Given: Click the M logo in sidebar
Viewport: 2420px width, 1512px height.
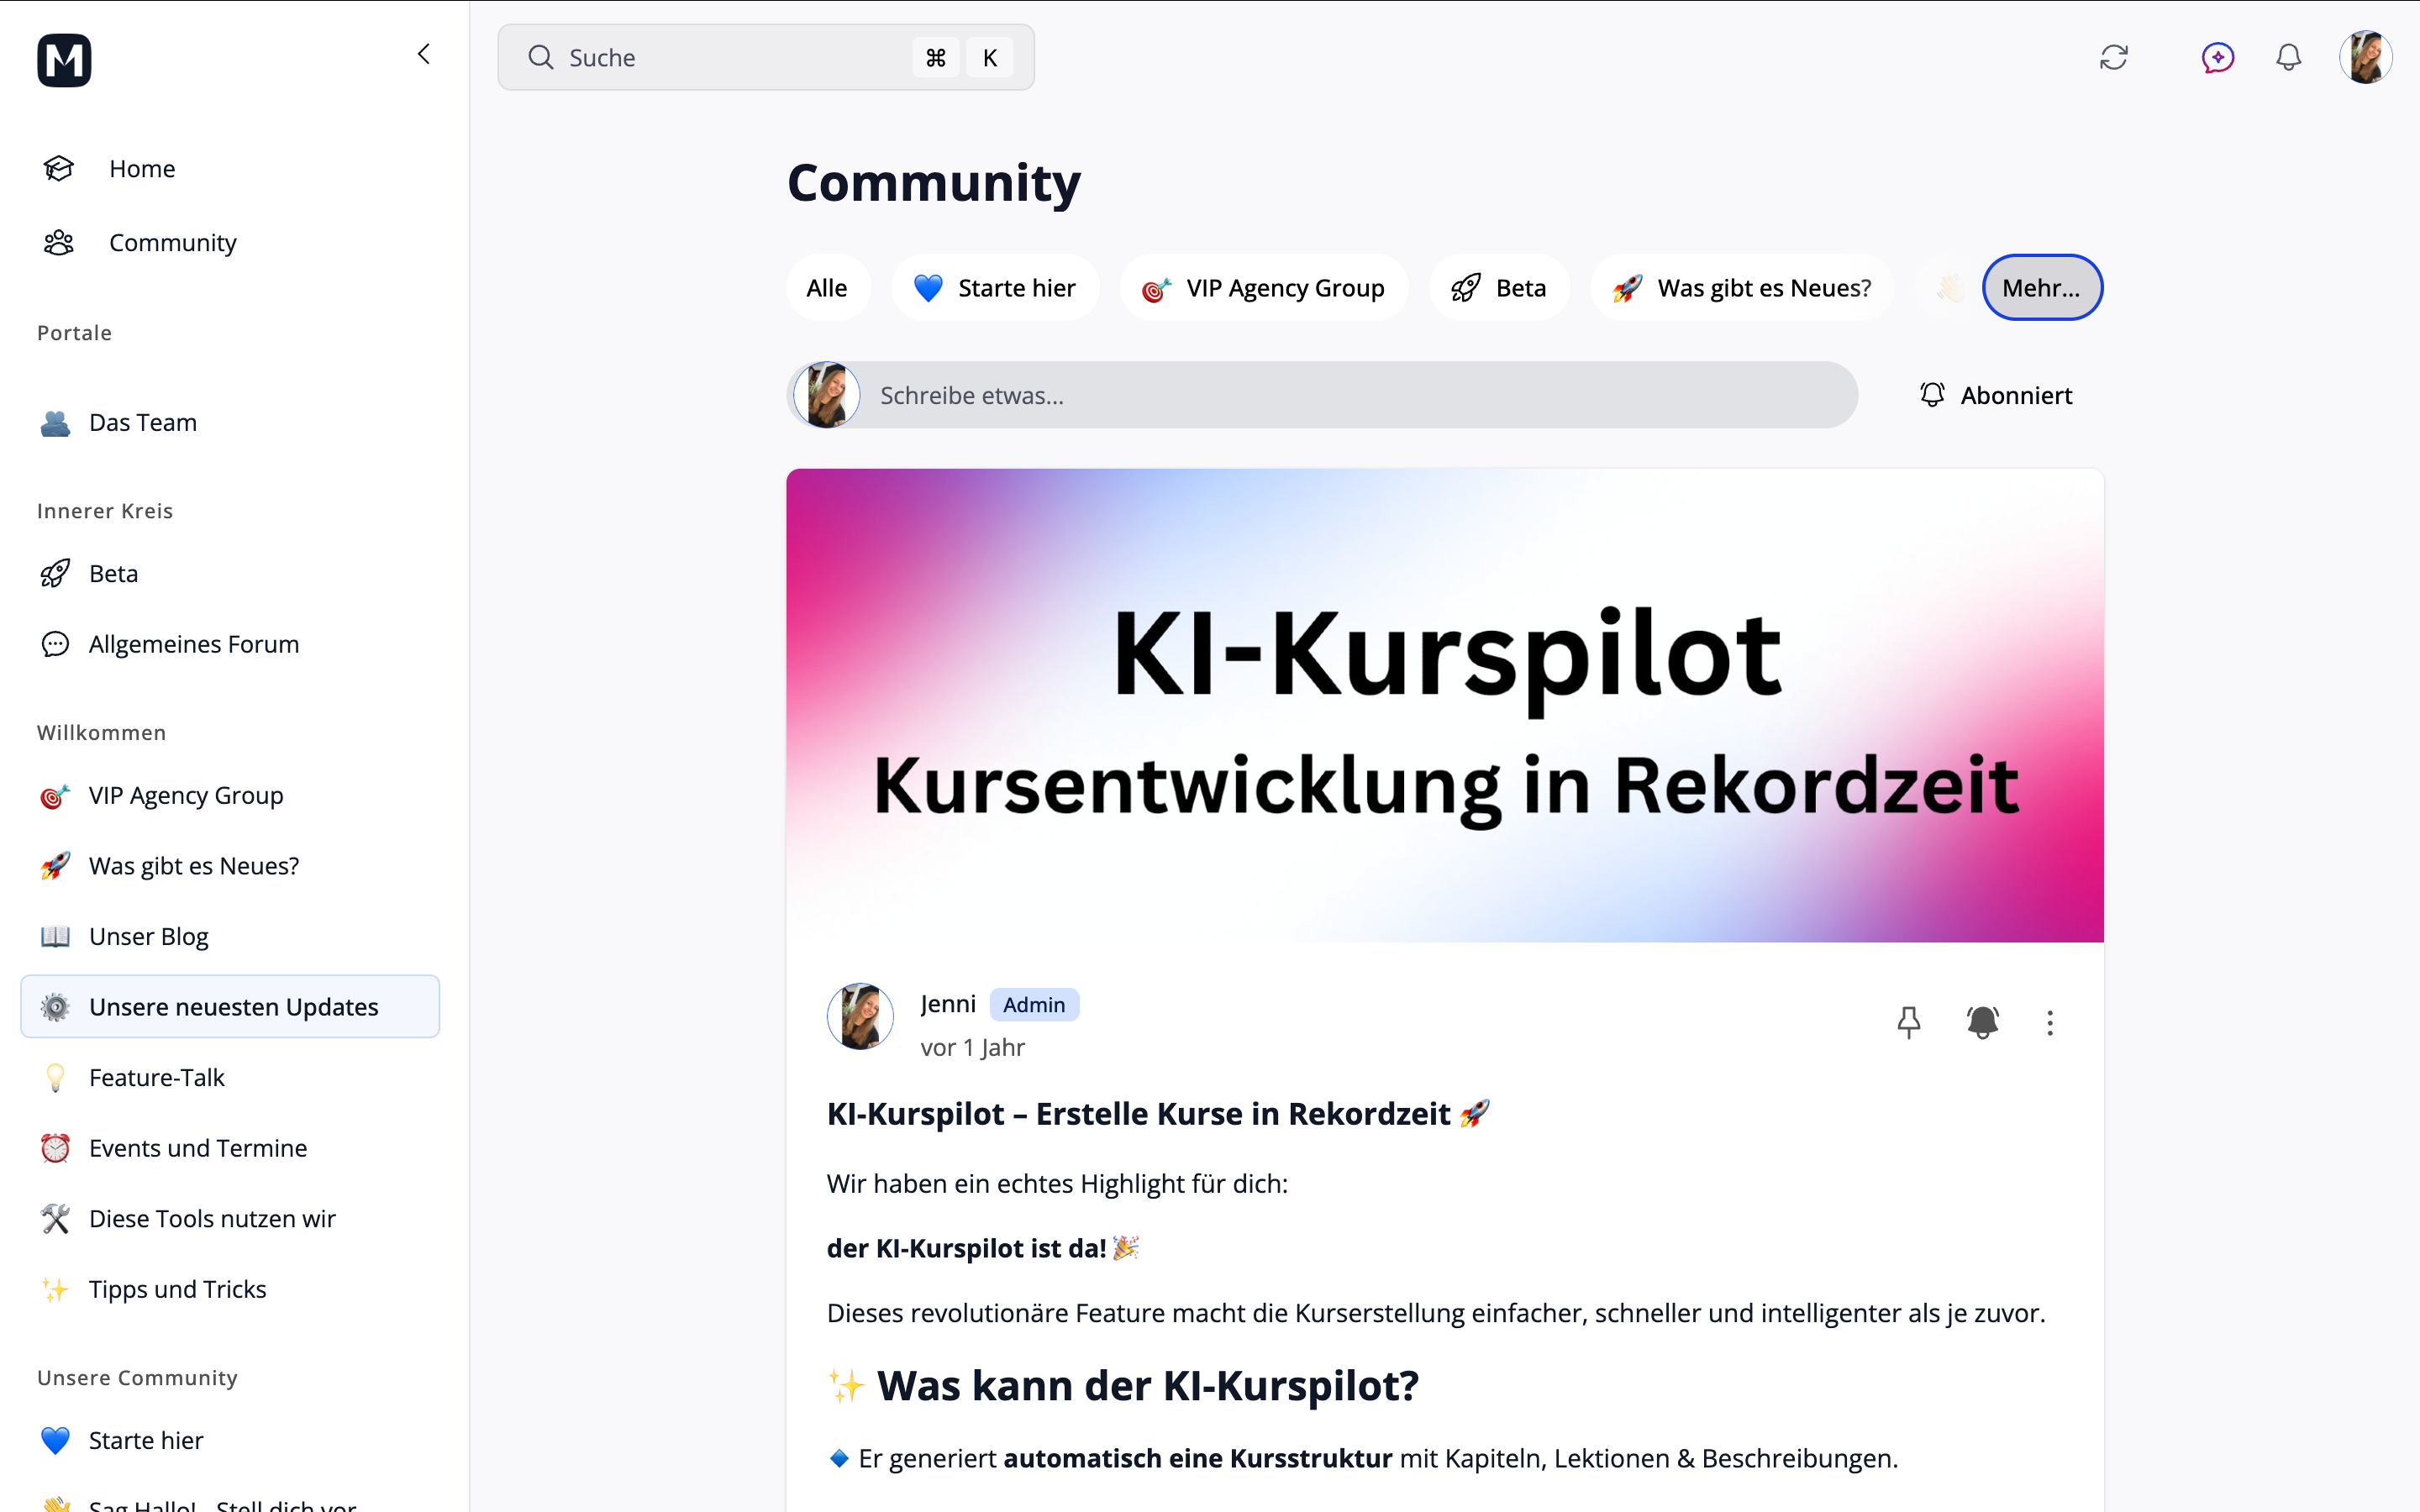Looking at the screenshot, I should tap(64, 60).
